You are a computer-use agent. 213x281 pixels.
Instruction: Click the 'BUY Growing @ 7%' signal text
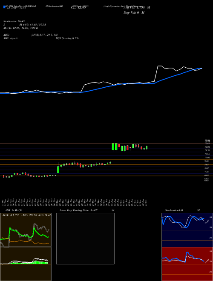point(67,38)
